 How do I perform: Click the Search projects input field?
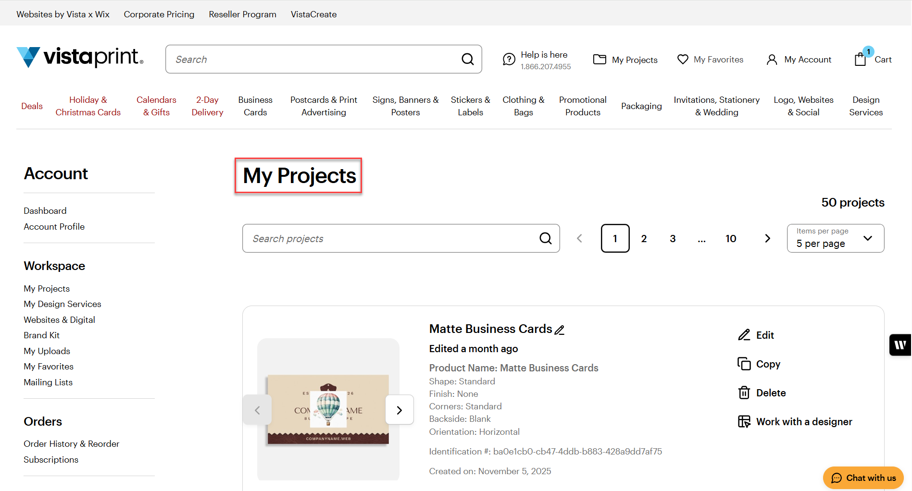401,238
